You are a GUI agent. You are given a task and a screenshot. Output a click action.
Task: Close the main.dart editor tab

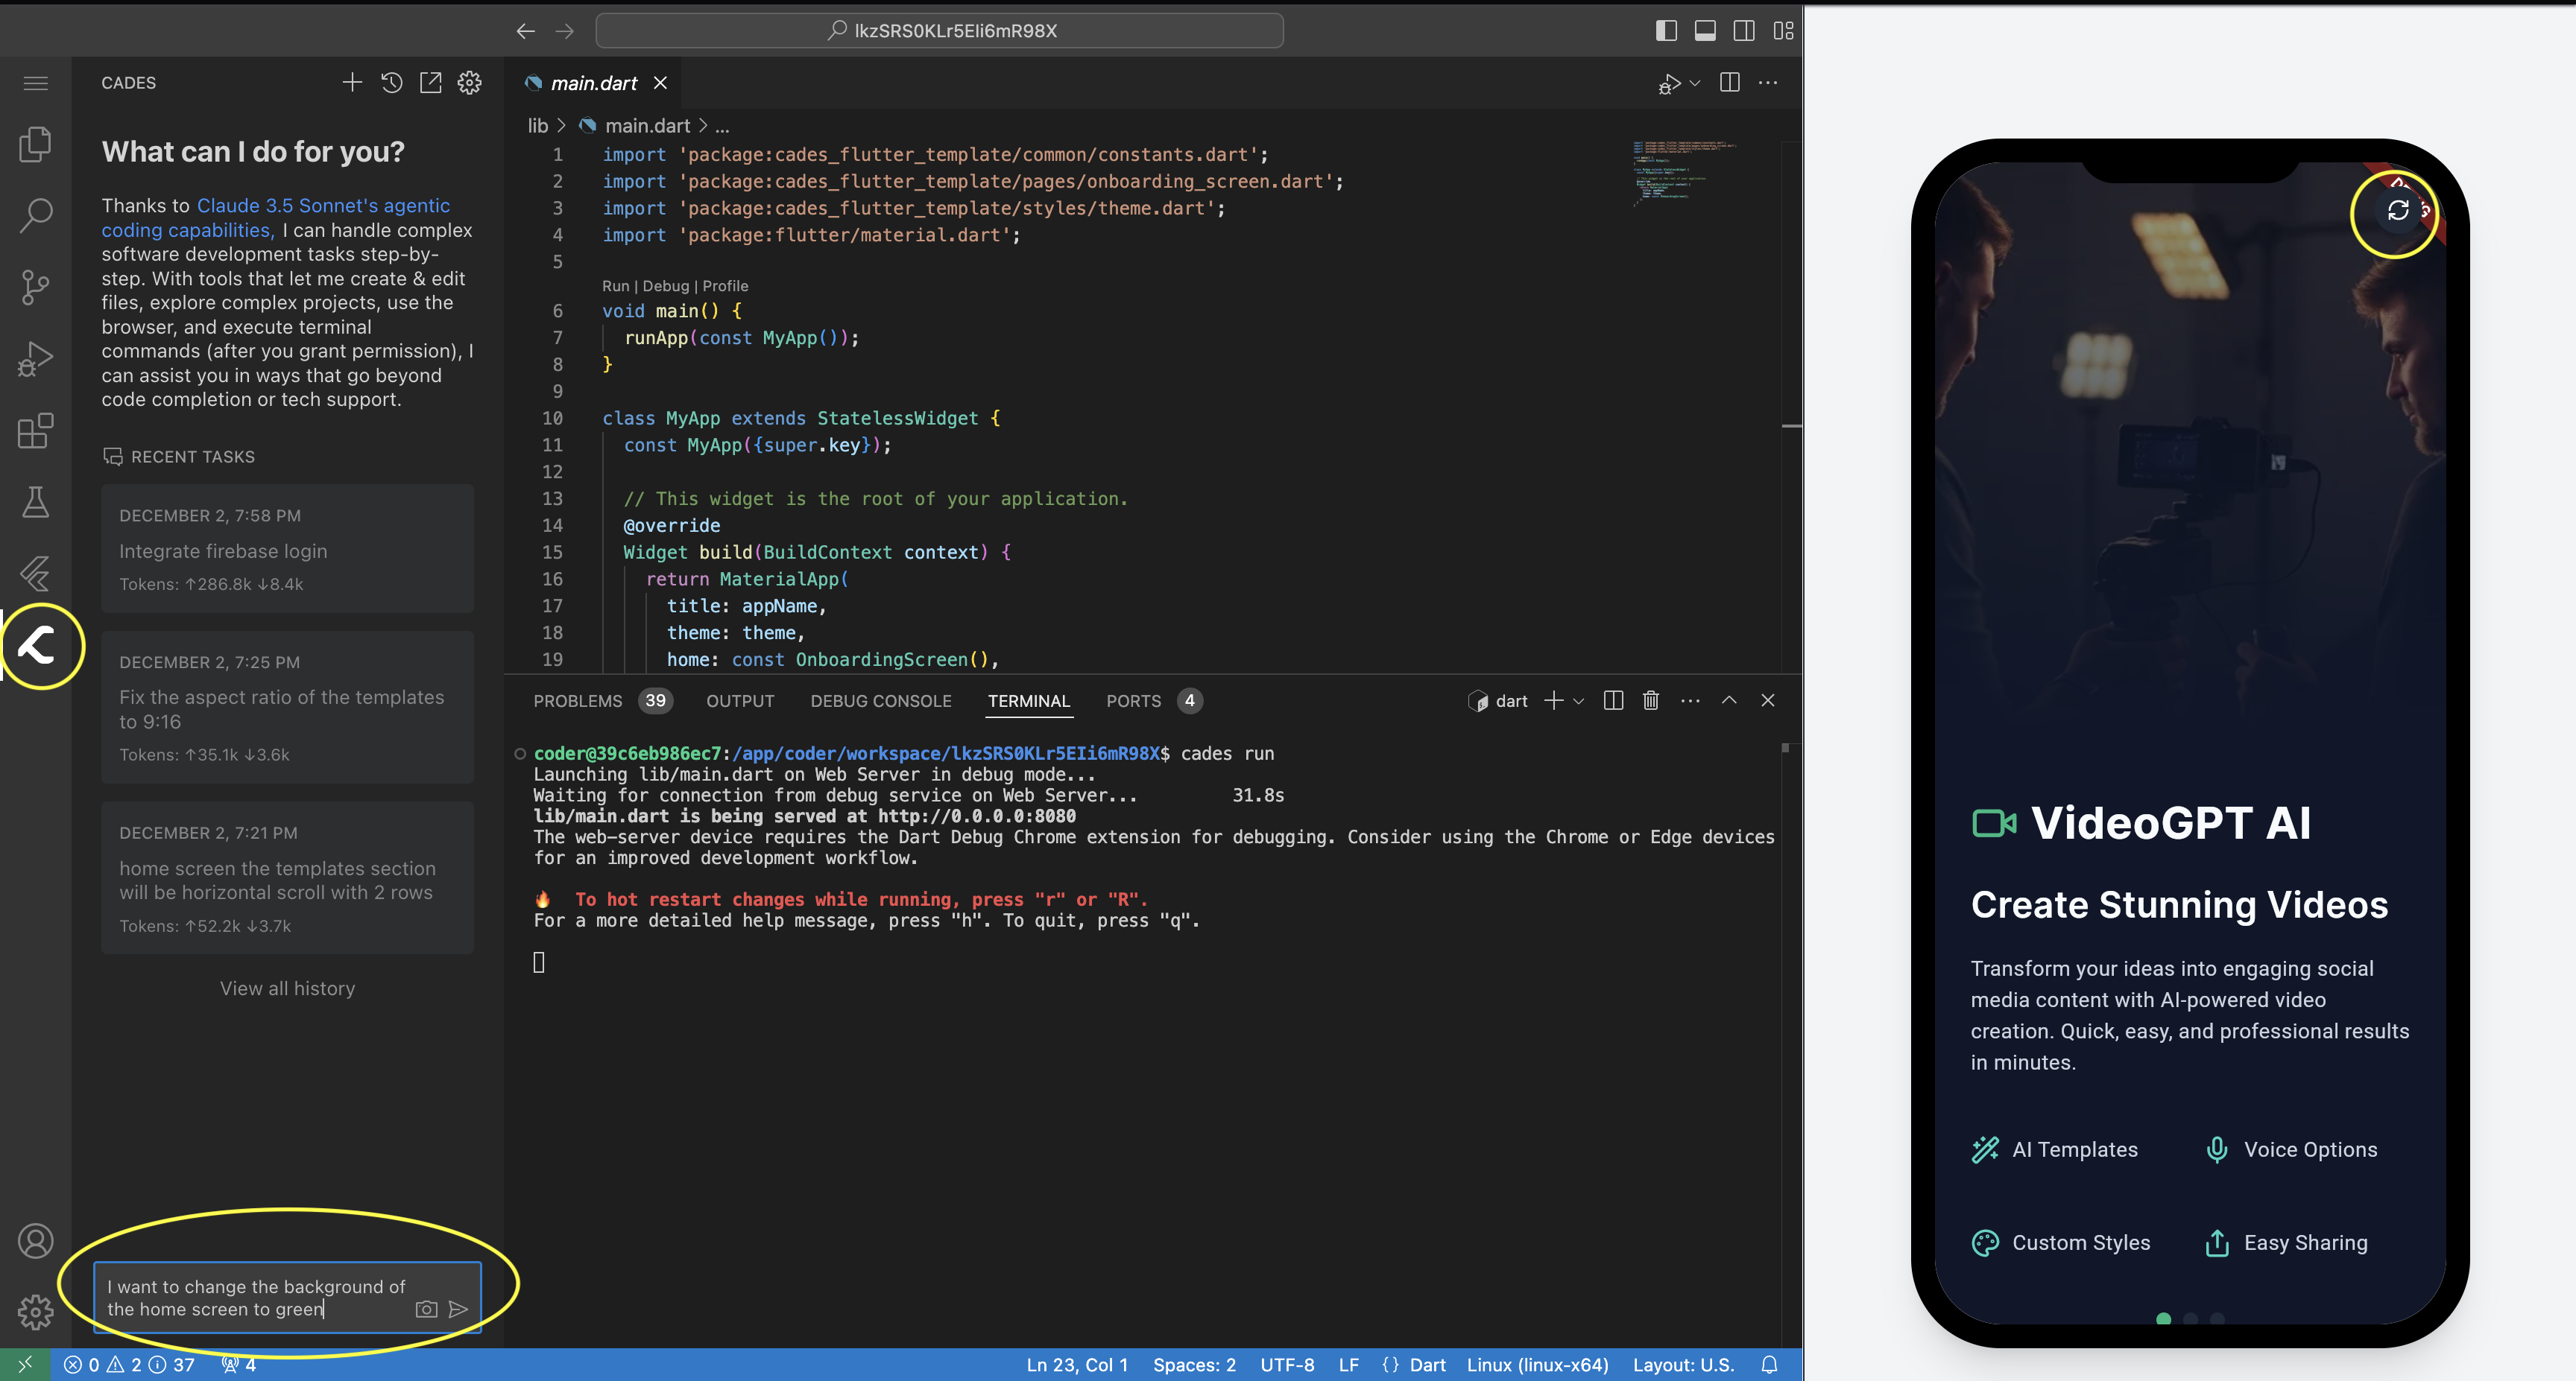tap(660, 83)
